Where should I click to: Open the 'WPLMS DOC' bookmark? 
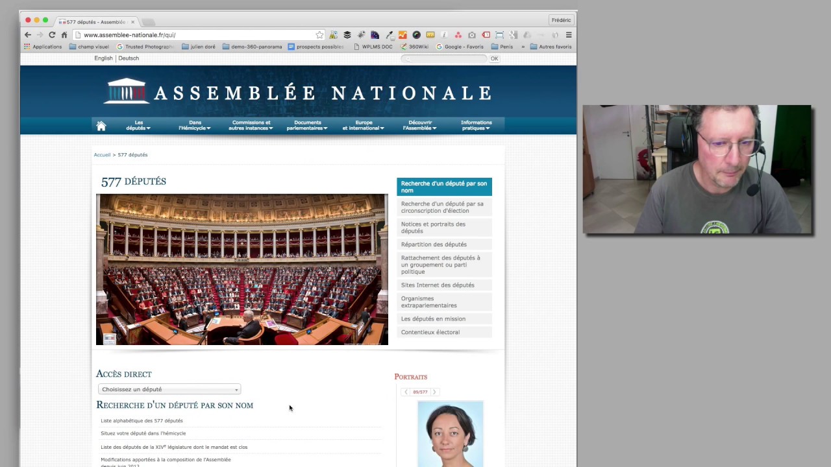click(x=373, y=47)
